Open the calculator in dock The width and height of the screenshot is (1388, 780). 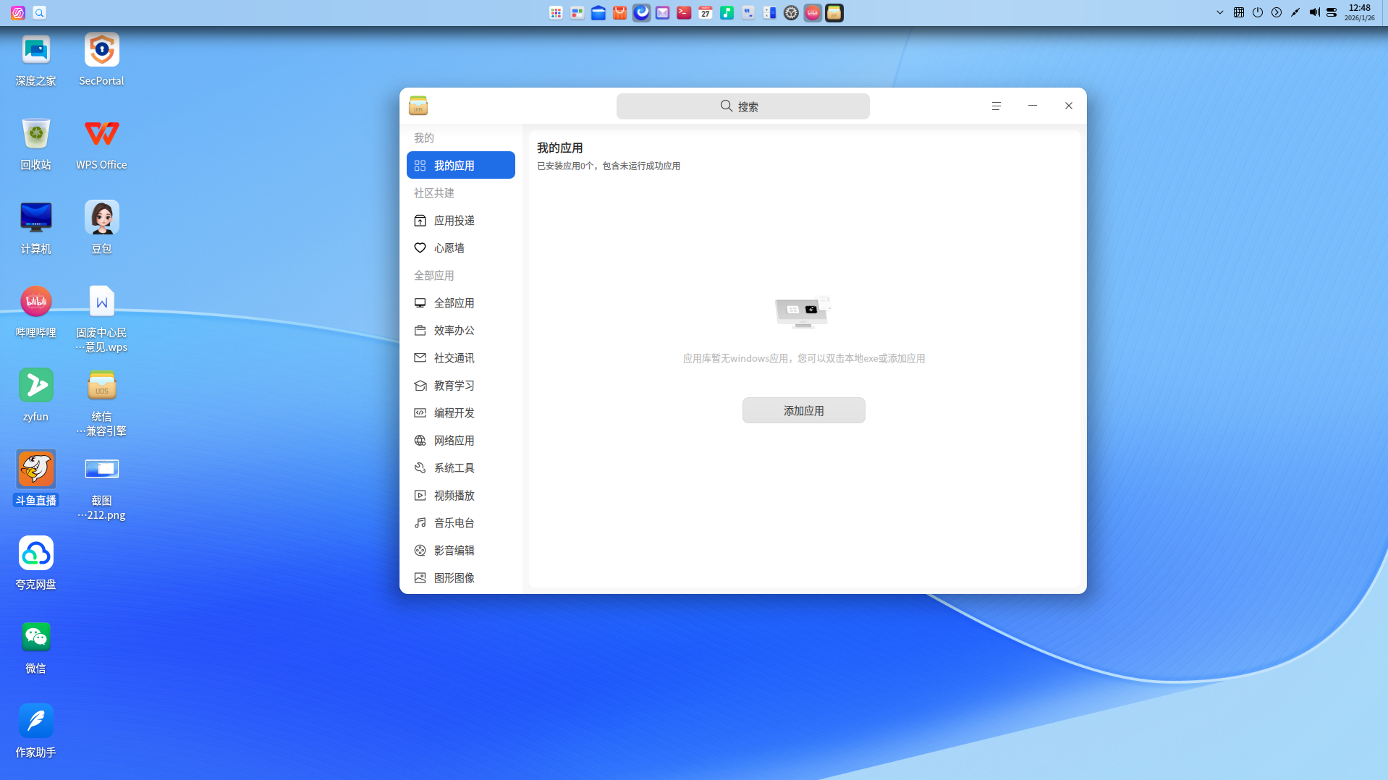click(x=769, y=13)
